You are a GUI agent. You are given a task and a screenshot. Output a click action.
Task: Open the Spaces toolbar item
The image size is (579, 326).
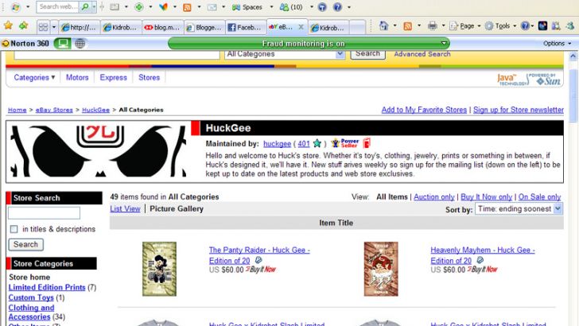pos(247,7)
